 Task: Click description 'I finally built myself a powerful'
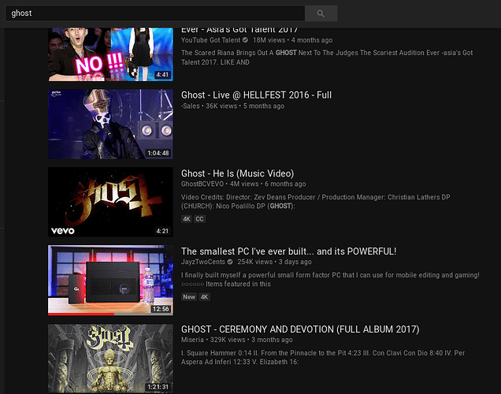pos(330,280)
